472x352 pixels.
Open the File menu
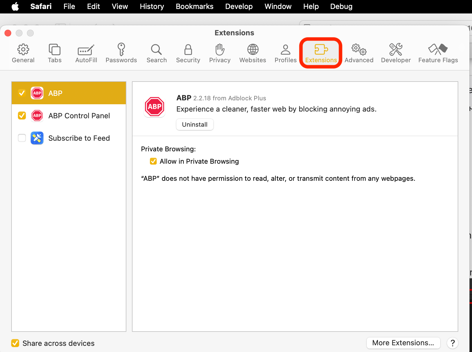point(69,6)
